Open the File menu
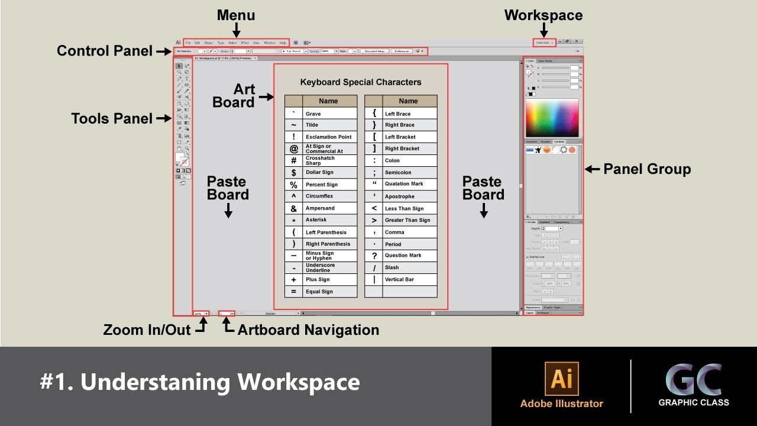757x426 pixels. [188, 43]
